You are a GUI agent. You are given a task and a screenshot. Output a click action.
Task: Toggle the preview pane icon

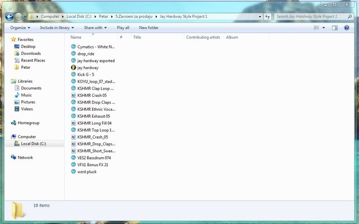pyautogui.click(x=335, y=28)
